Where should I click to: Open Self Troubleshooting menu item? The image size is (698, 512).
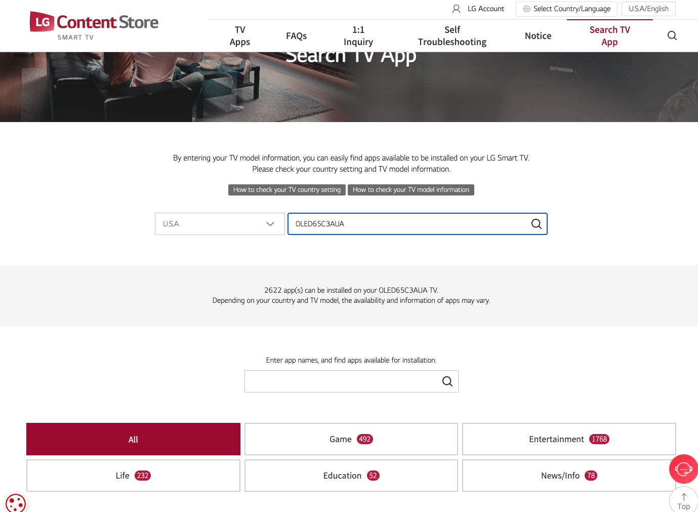pos(452,36)
